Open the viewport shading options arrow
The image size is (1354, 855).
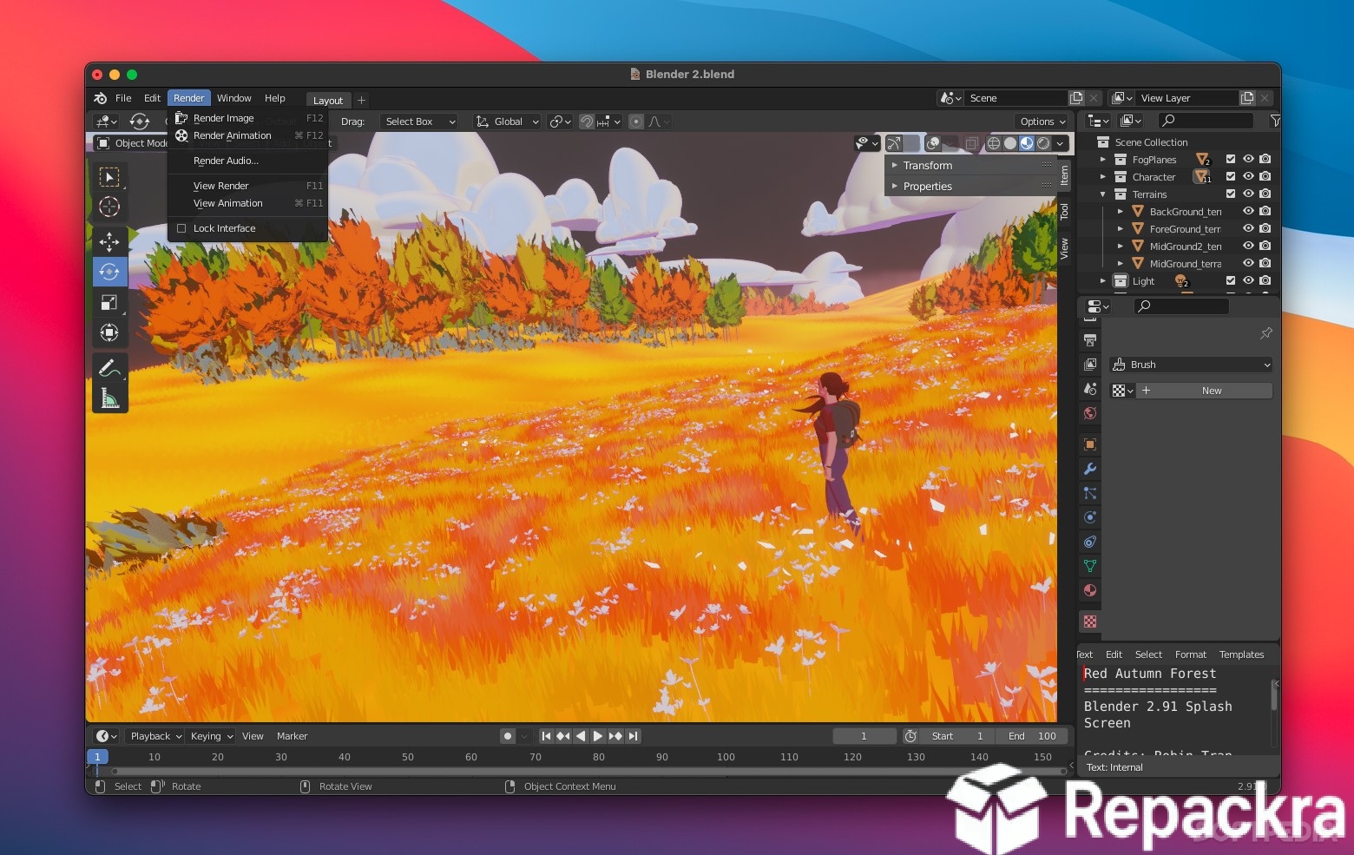(x=1061, y=143)
